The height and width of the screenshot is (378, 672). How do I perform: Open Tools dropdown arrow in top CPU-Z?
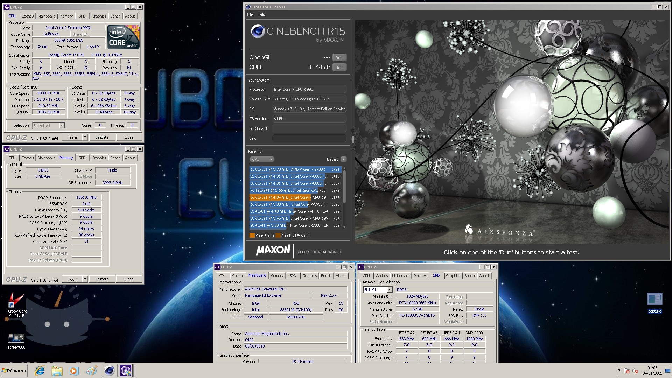85,137
